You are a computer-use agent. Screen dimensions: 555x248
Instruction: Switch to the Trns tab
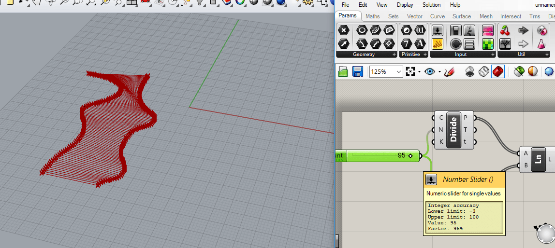click(535, 16)
